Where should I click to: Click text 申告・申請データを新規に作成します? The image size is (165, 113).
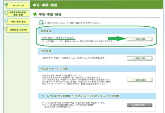pyautogui.click(x=58, y=38)
